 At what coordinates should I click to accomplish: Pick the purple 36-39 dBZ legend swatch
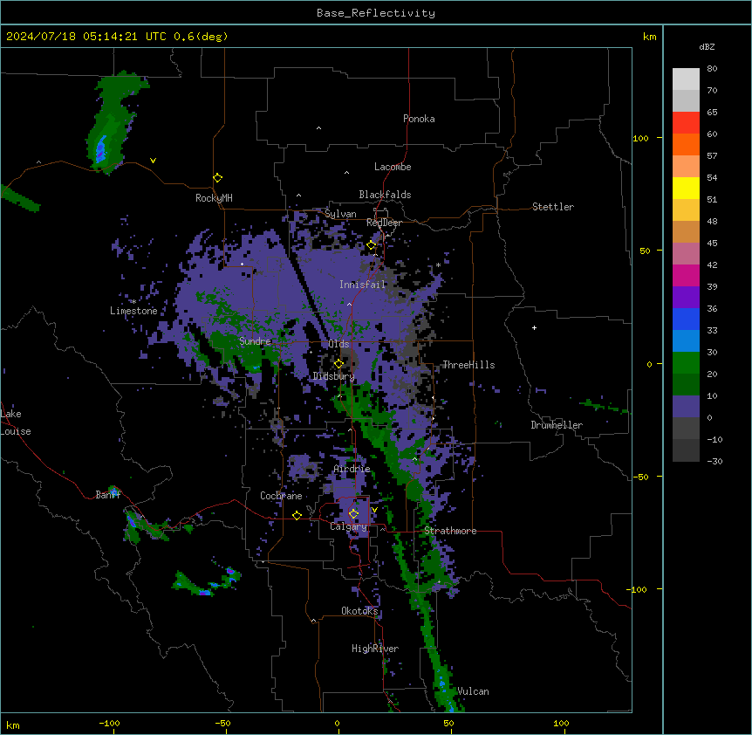pos(686,298)
